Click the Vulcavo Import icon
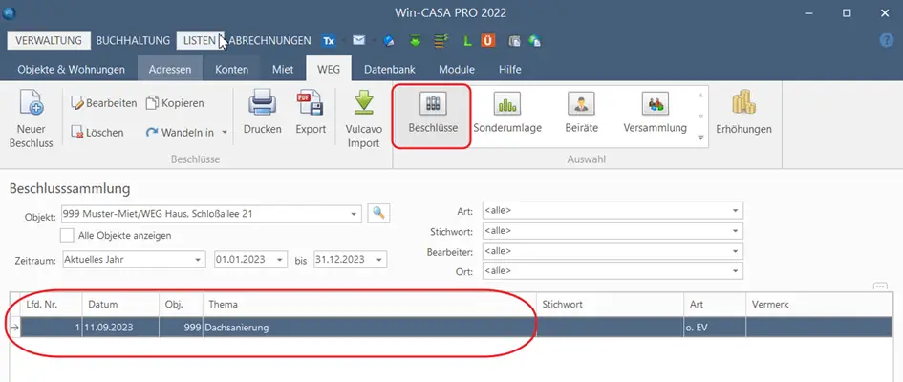This screenshot has height=382, width=903. [x=363, y=104]
